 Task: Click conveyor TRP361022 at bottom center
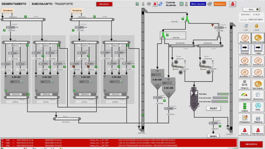pos(67,119)
